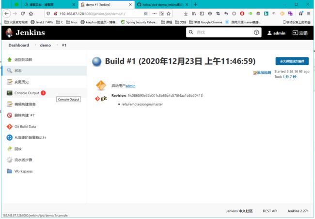Click the browser back arrow button

click(7, 14)
